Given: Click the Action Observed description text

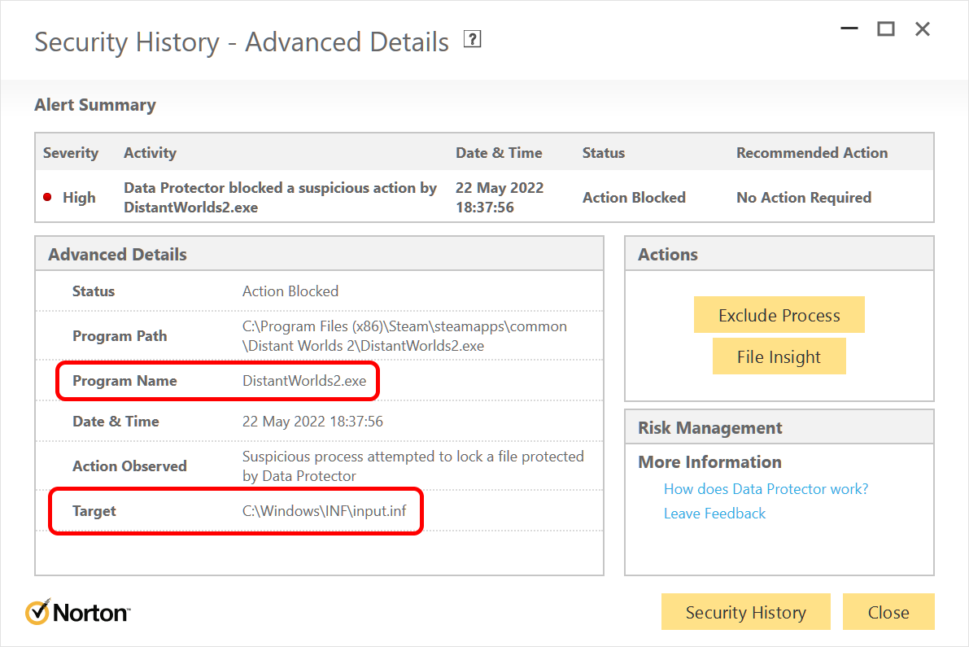Looking at the screenshot, I should [412, 466].
